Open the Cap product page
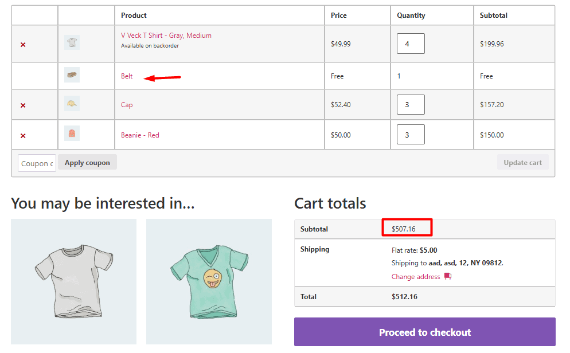The height and width of the screenshot is (353, 570). 126,105
